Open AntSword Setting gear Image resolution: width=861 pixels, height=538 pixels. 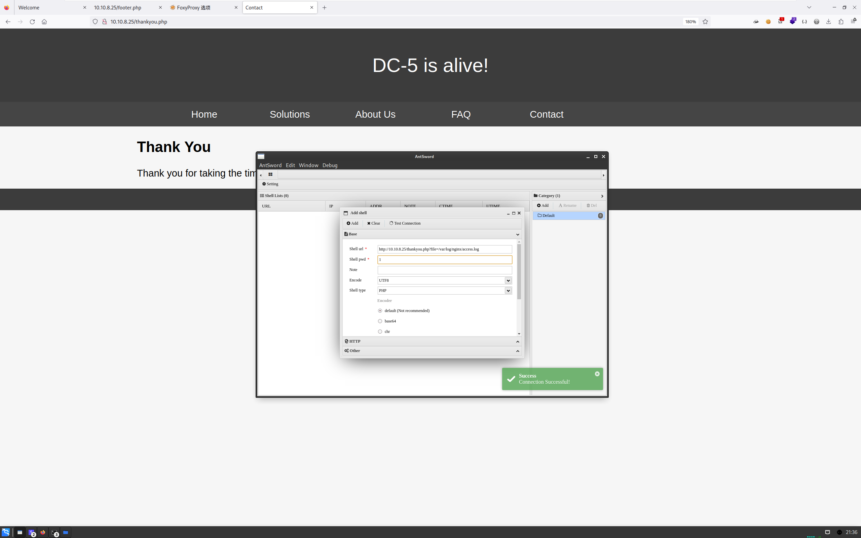click(x=270, y=184)
